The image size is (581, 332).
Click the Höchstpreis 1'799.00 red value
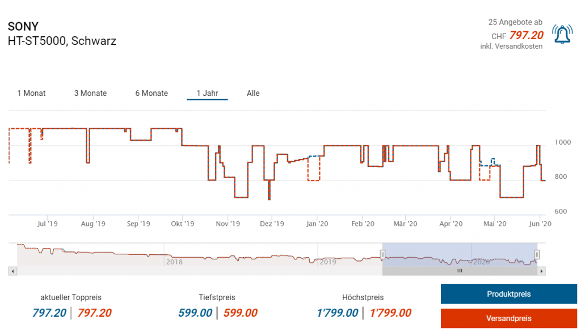coord(390,313)
